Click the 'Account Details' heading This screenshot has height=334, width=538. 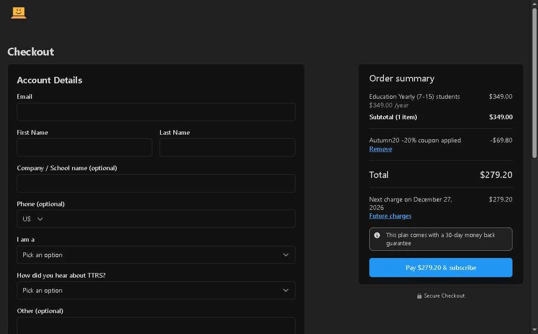point(49,80)
